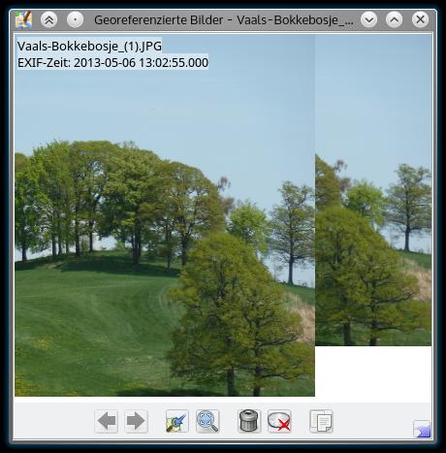Click the Georeferenzierte Bilder title bar

coord(223,20)
